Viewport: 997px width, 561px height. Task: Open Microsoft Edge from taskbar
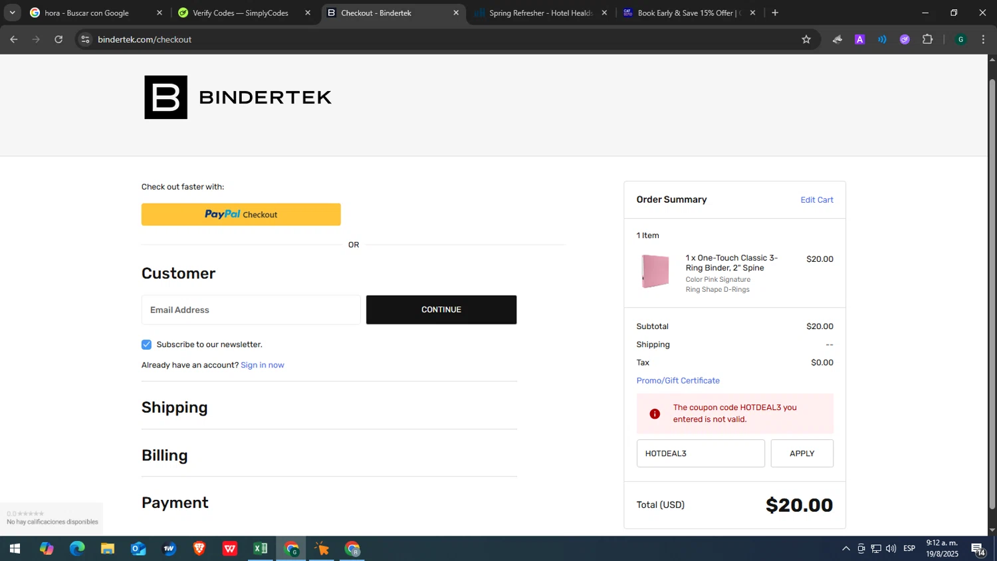coord(77,548)
